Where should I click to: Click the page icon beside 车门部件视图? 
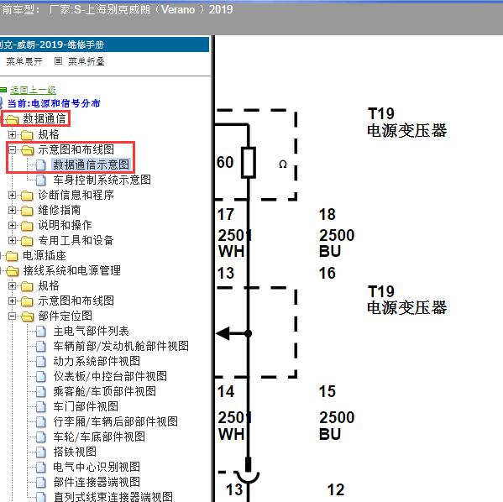[x=41, y=407]
